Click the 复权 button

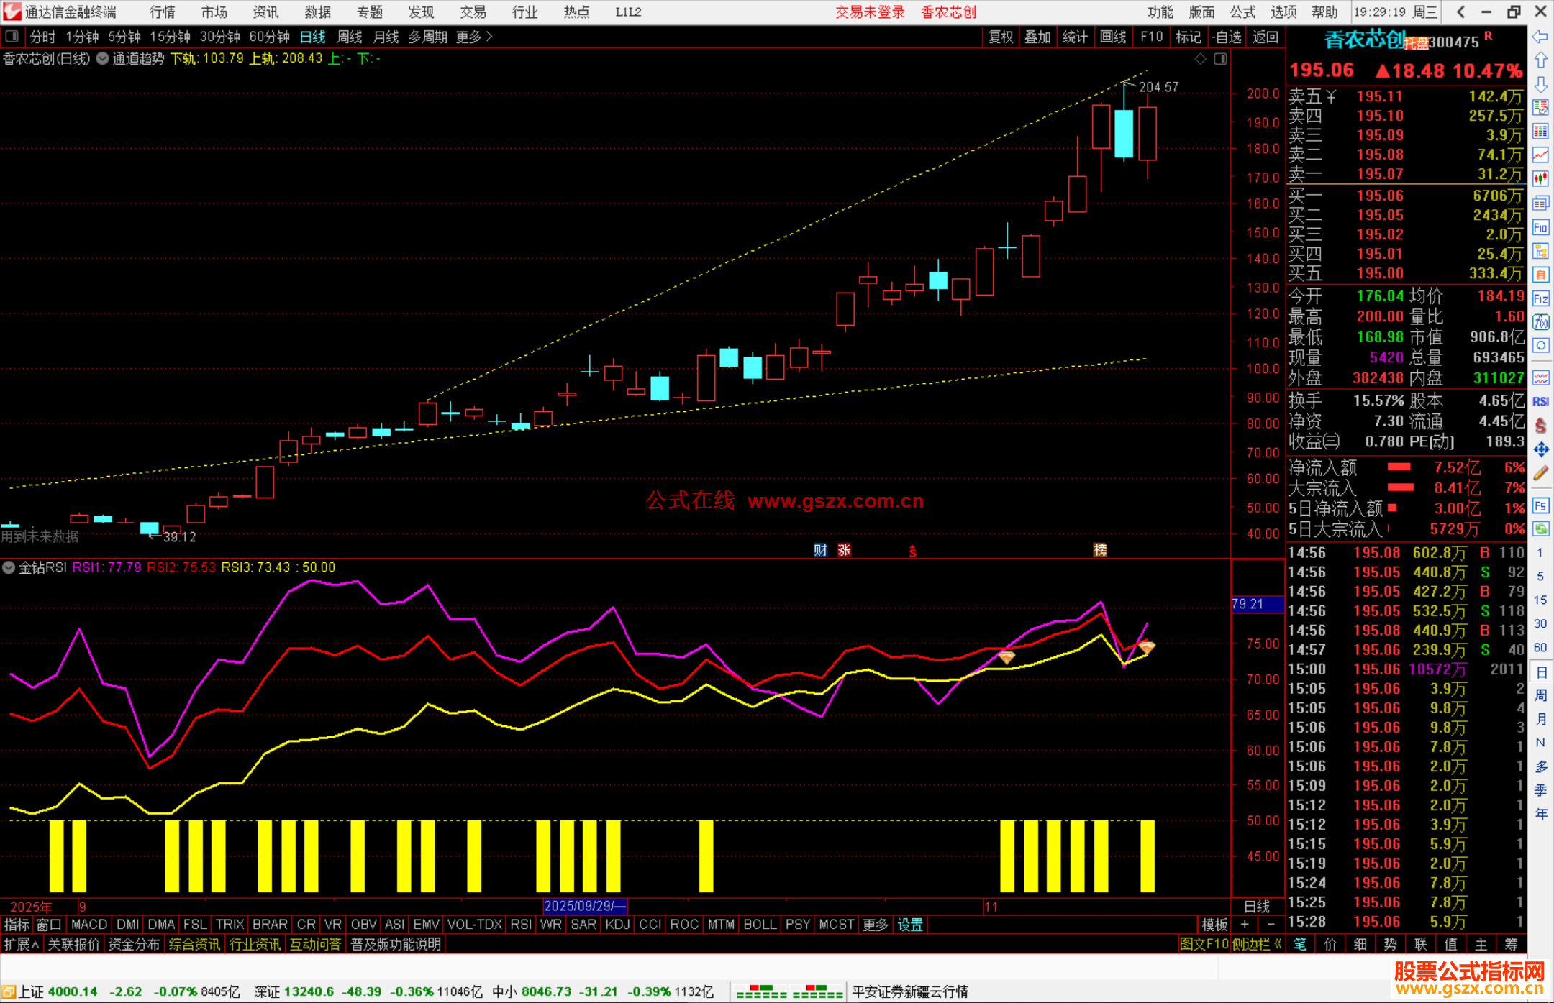[1001, 37]
